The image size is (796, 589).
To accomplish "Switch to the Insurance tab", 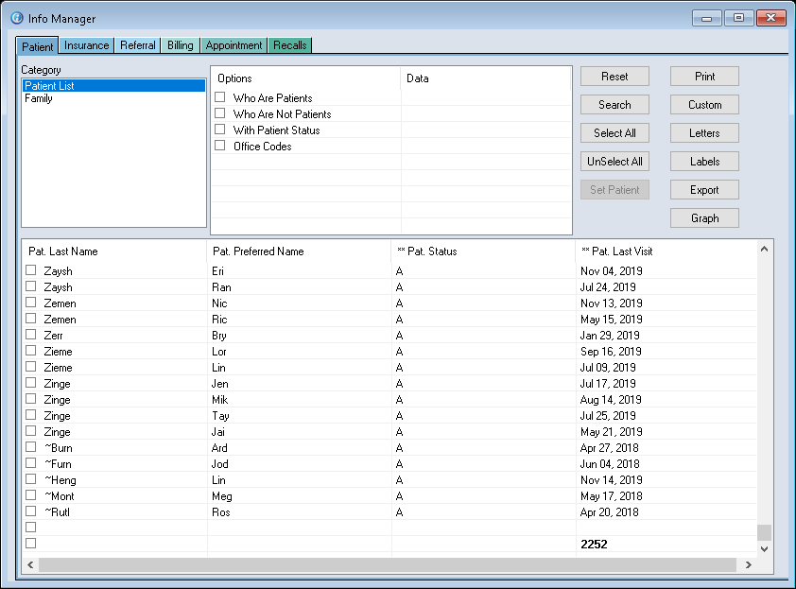I will pyautogui.click(x=86, y=45).
